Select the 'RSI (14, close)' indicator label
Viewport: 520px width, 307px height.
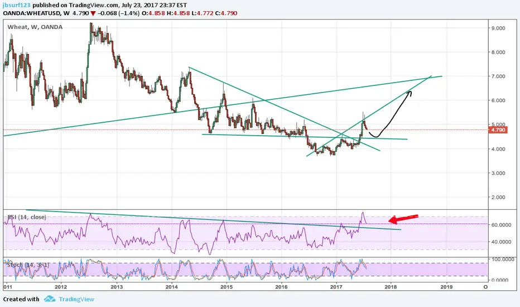pos(27,217)
